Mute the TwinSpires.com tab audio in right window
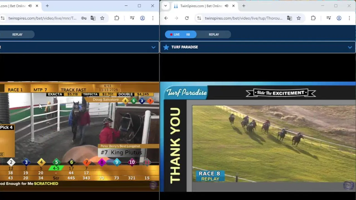The image size is (356, 200). pyautogui.click(x=226, y=6)
